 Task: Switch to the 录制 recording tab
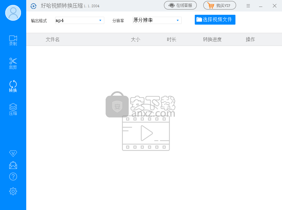point(13,40)
